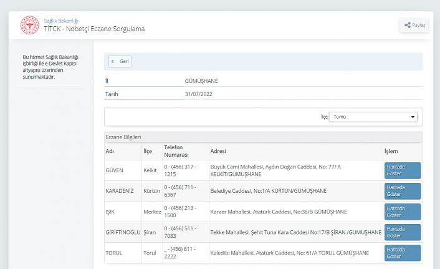440x269 pixels.
Task: Show GİRİFTİNOĞLU pharmacy on the map
Action: 402,232
